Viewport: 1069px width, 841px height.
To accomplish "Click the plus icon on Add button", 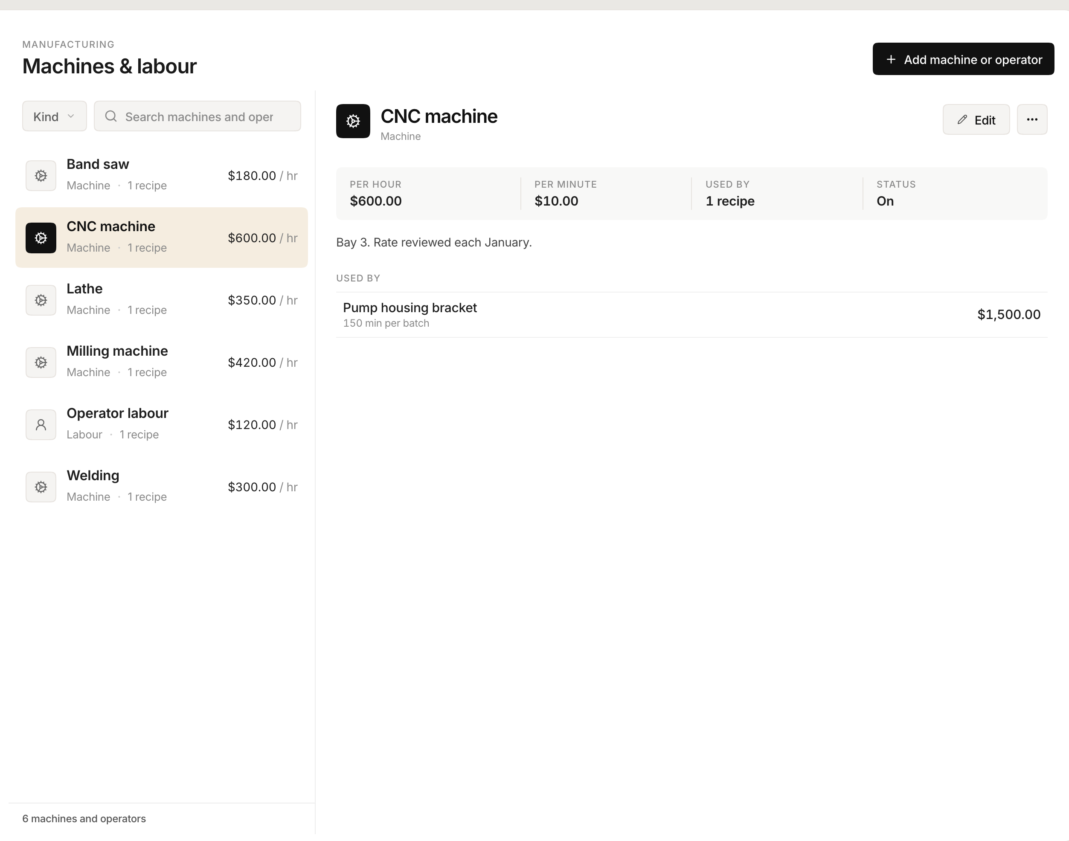I will tap(891, 60).
